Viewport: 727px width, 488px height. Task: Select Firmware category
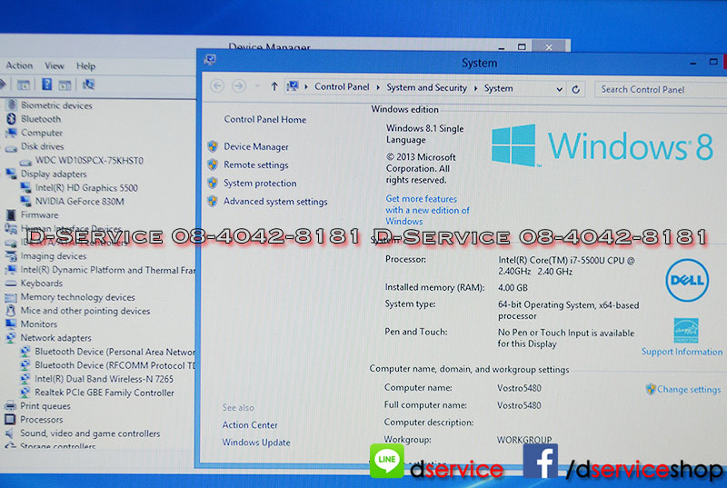click(x=39, y=214)
